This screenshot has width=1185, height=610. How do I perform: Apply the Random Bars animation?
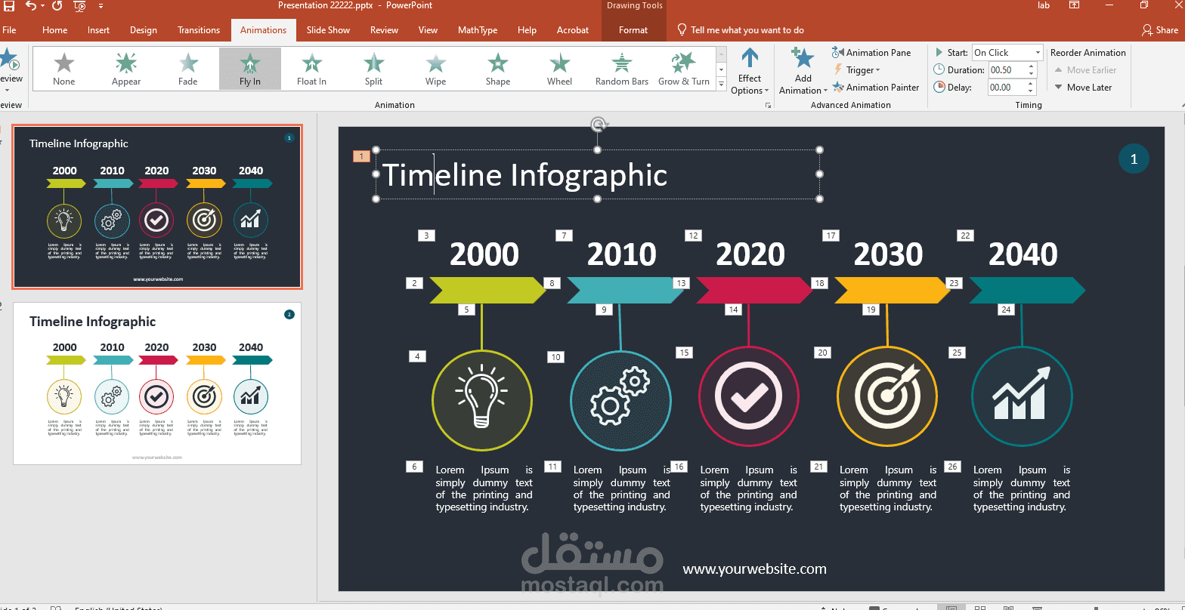coord(622,69)
